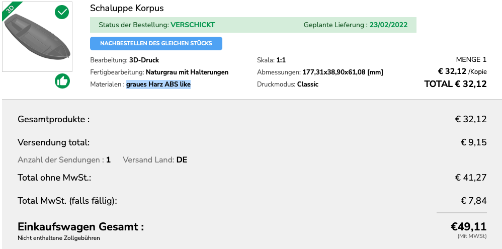Image resolution: width=502 pixels, height=249 pixels.
Task: Click the Einkaufswagen Gesamt total €49,11
Action: [468, 227]
